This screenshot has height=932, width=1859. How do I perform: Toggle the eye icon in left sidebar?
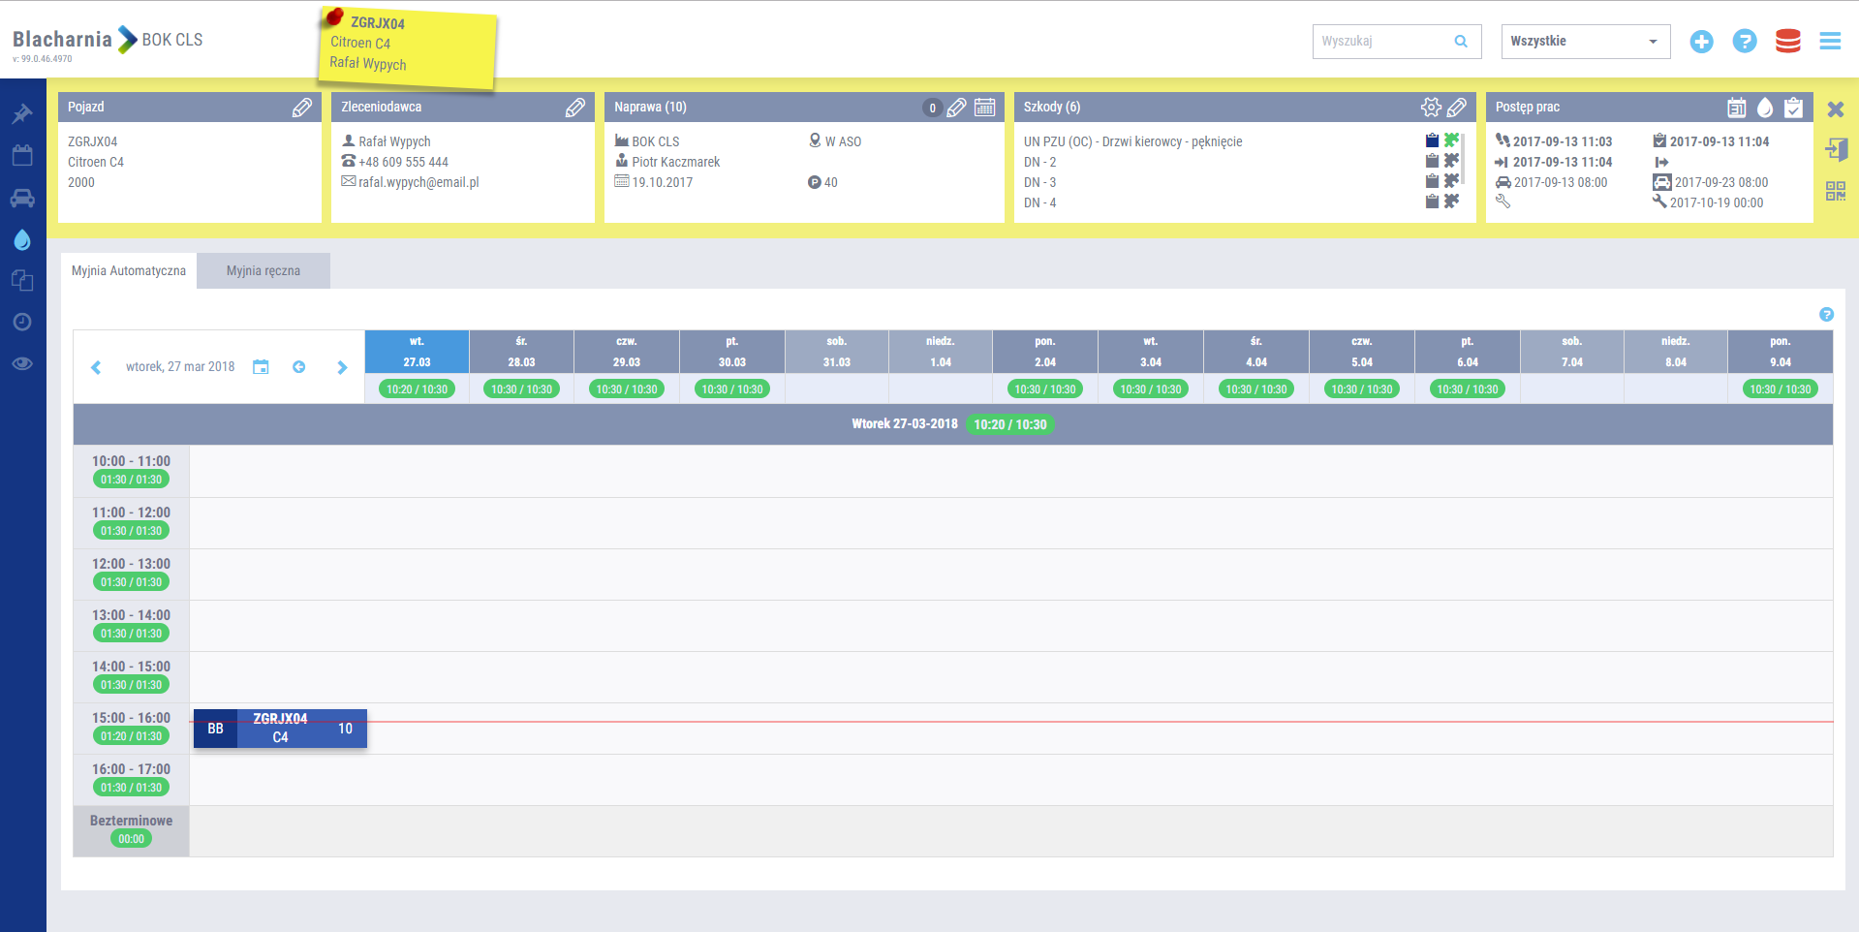coord(22,363)
